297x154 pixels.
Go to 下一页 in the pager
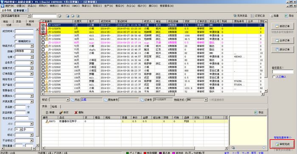(x=245, y=153)
